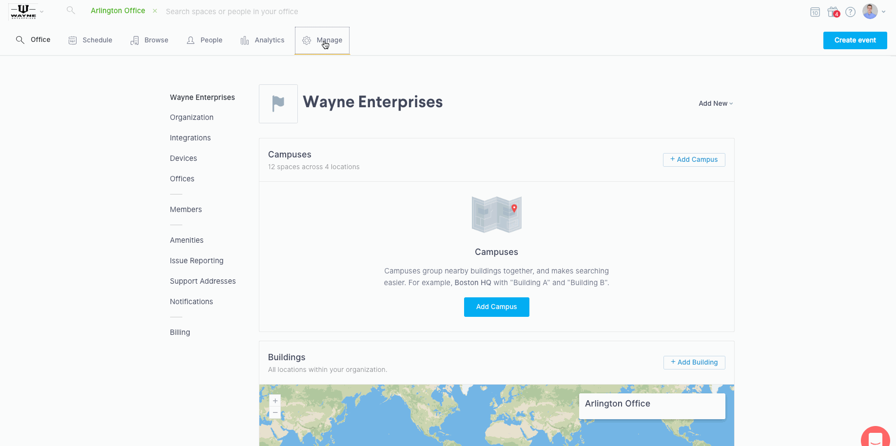Screen dimensions: 896x446
Task: Click the + Add Campus outlined button
Action: click(694, 160)
